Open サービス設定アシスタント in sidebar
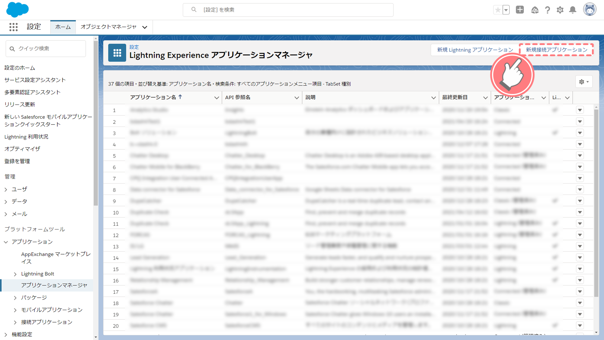Screen dimensions: 604x340 coord(35,80)
